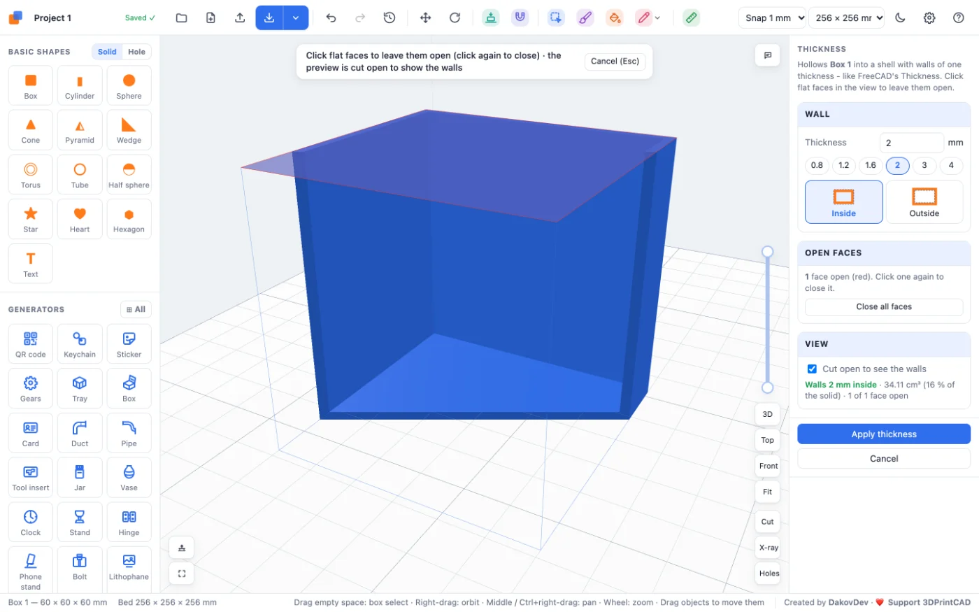Viewport: 979px width, 612px height.
Task: Select the pink pencil tool
Action: (x=644, y=17)
